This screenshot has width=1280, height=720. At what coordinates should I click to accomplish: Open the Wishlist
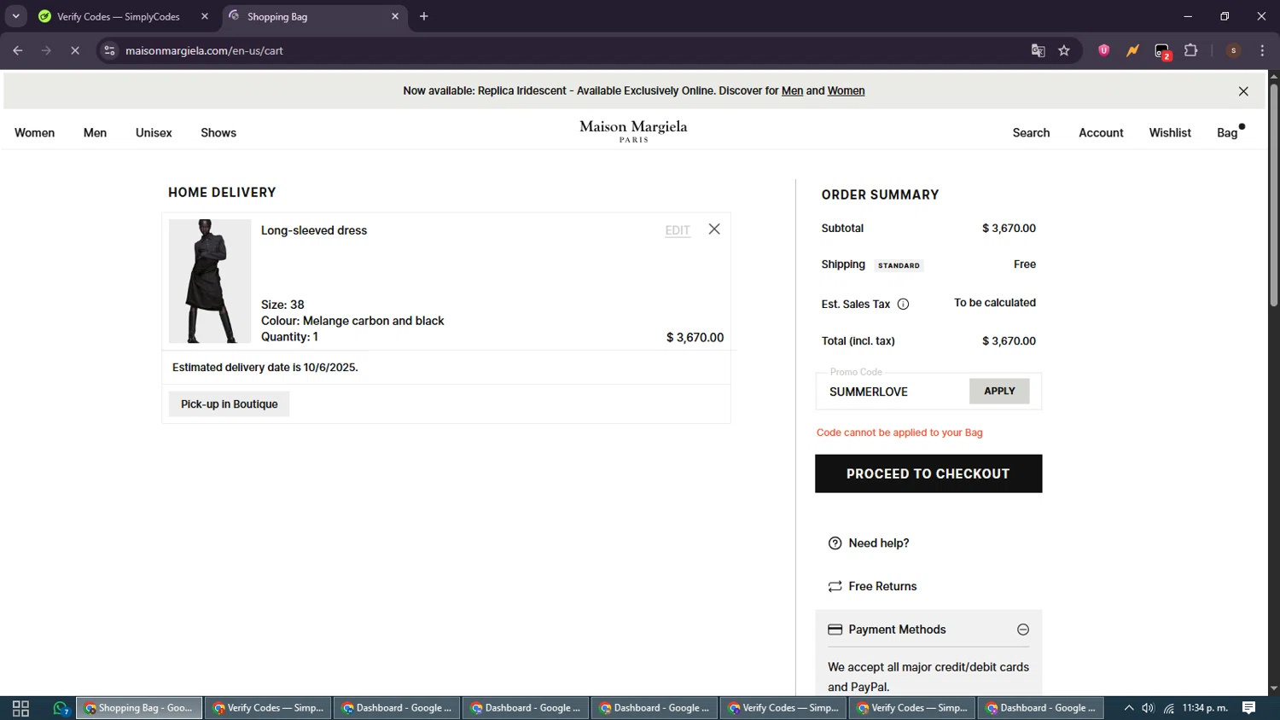[x=1170, y=133]
